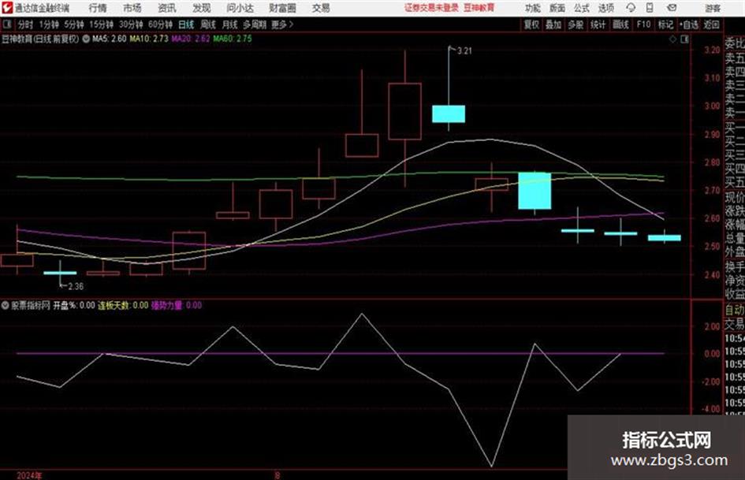Click the 开盘%: 0.00 indicator label
The image size is (745, 480).
(x=73, y=305)
